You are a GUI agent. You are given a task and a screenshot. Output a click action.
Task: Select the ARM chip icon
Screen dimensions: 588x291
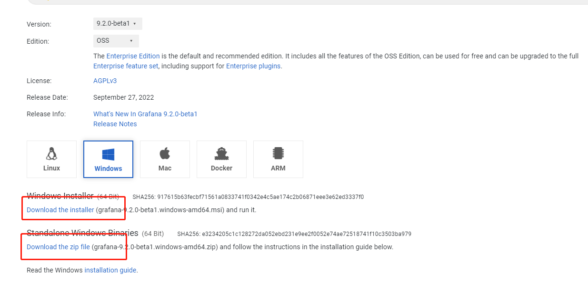click(278, 153)
